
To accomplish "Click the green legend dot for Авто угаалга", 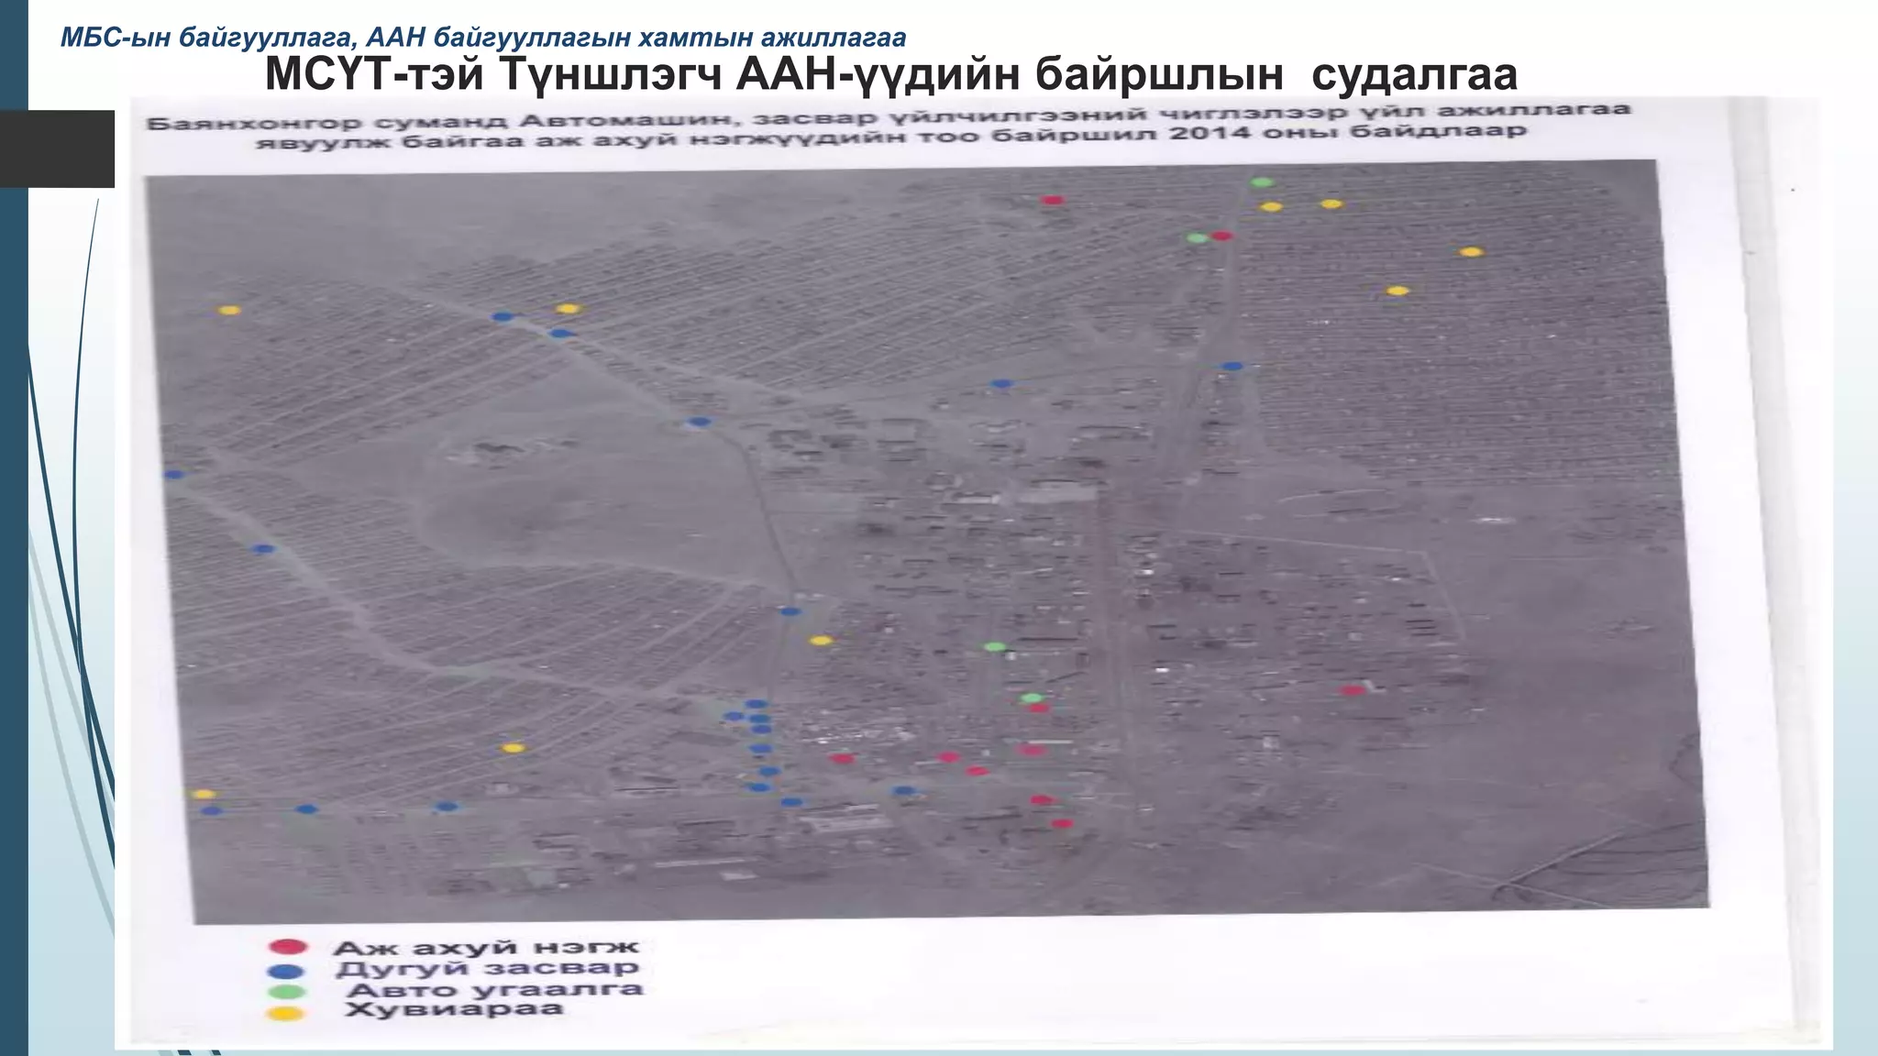I will (x=288, y=992).
